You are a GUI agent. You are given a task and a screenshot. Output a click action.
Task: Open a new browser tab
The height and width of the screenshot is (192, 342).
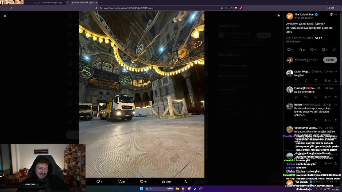(101, 3)
